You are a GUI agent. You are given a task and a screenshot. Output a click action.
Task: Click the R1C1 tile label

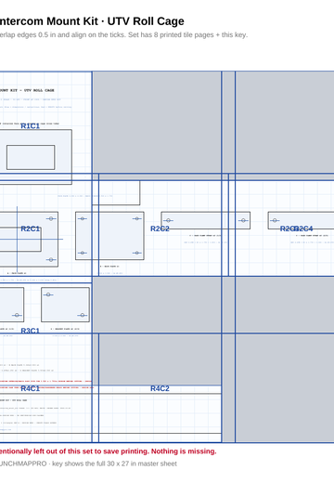tap(31, 126)
